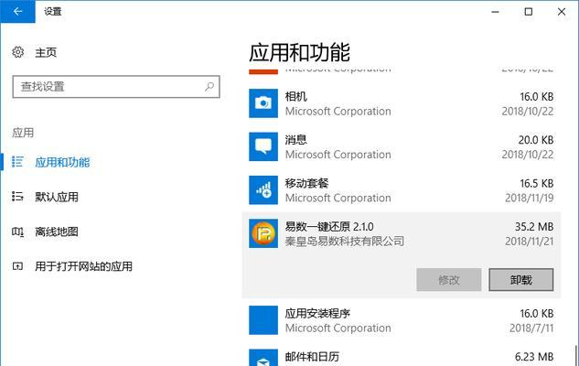Click the app list vertical scrollbar

tap(575, 355)
